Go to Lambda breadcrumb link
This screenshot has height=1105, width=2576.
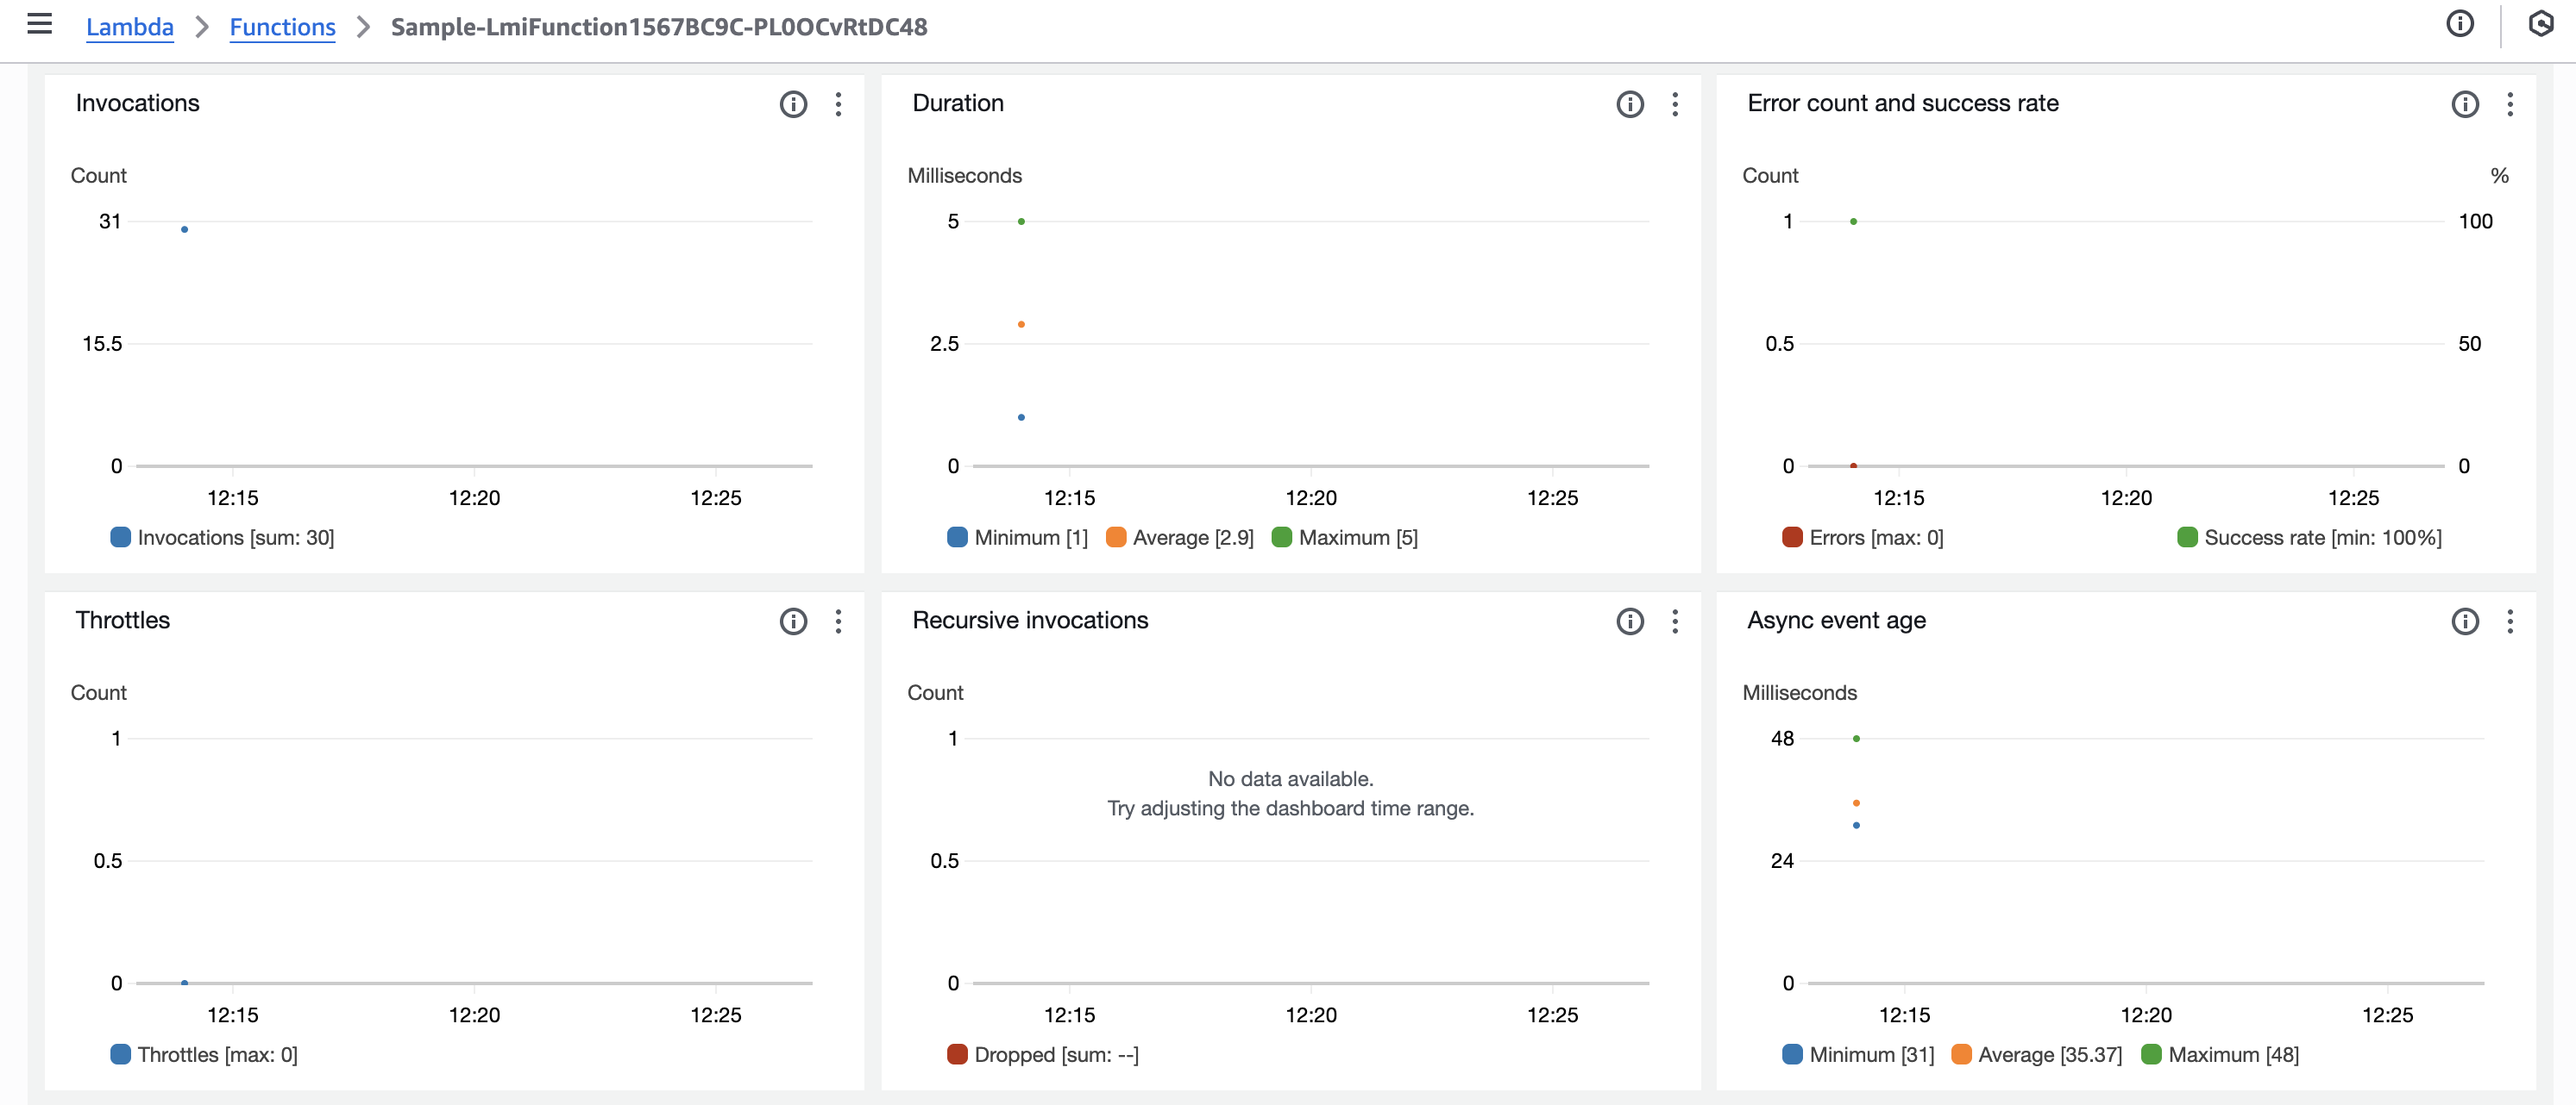[x=130, y=27]
